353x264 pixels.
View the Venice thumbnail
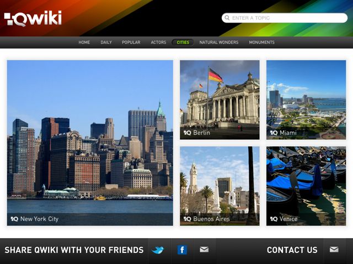coord(306,186)
